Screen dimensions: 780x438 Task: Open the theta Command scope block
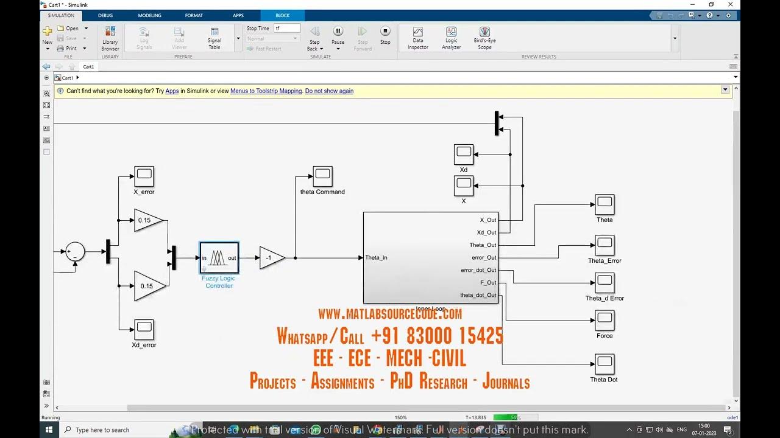[x=322, y=176]
